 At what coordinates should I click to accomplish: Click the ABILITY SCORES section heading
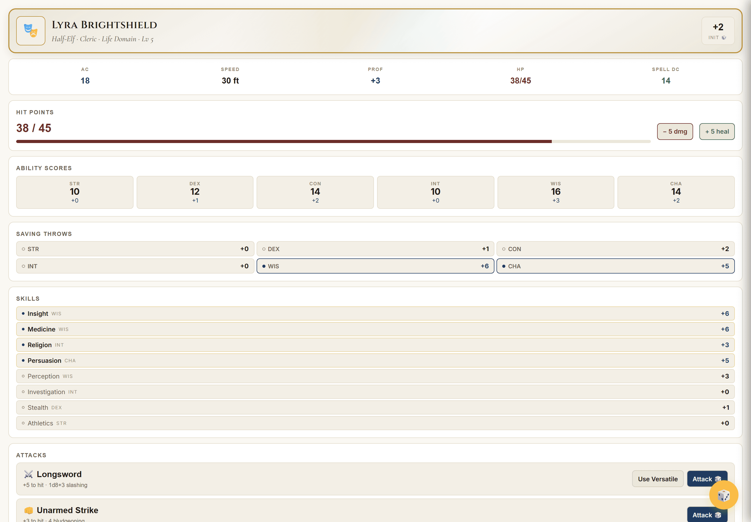click(x=44, y=168)
